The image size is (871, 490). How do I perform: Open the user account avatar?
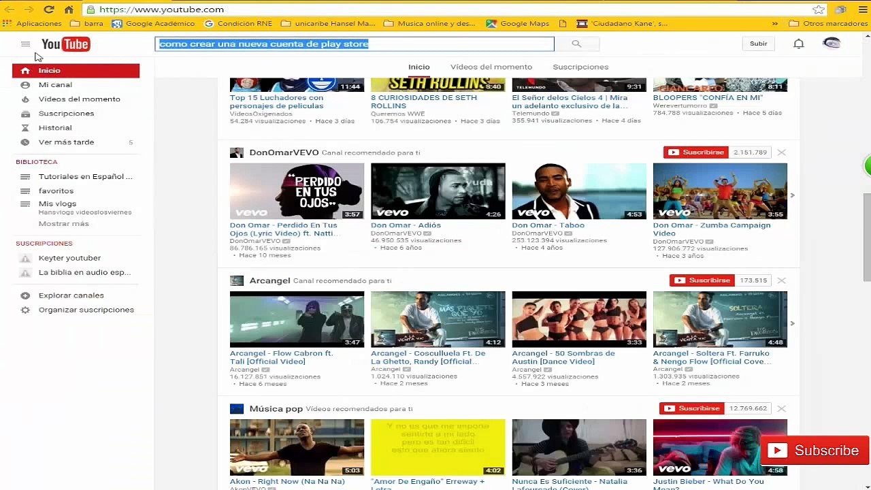831,44
